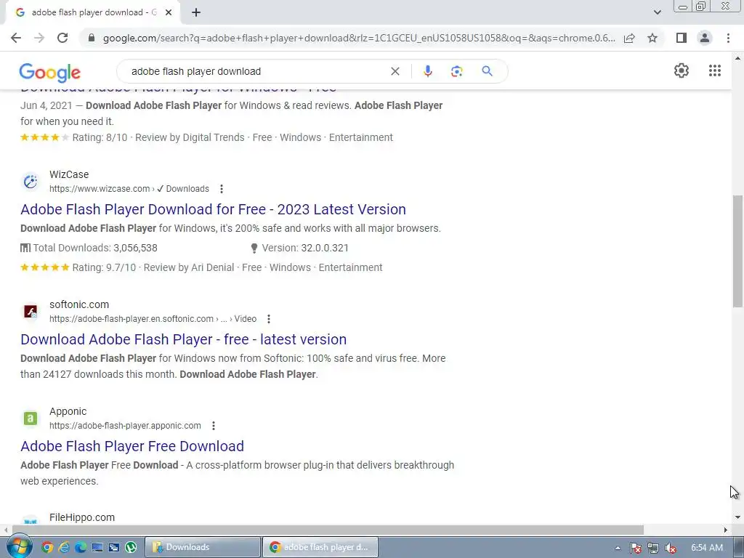Open the Windows Start menu

(19, 547)
